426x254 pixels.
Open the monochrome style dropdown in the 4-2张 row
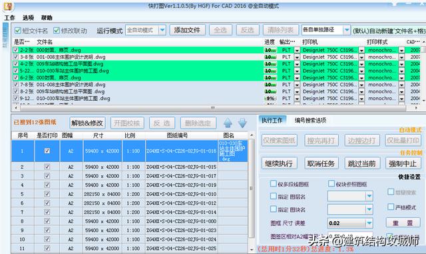[401, 64]
